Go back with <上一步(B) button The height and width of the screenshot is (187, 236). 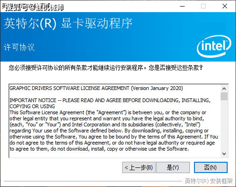coord(139,167)
